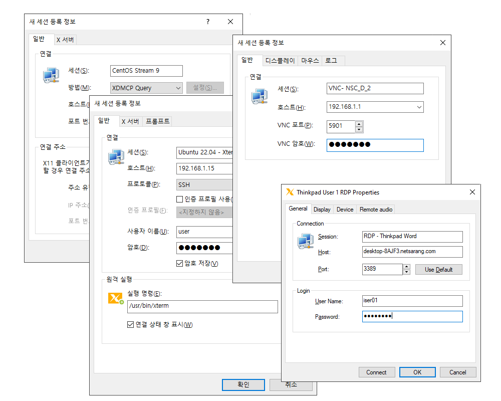Click the 취소 button in Ubuntu dialog

point(291,384)
